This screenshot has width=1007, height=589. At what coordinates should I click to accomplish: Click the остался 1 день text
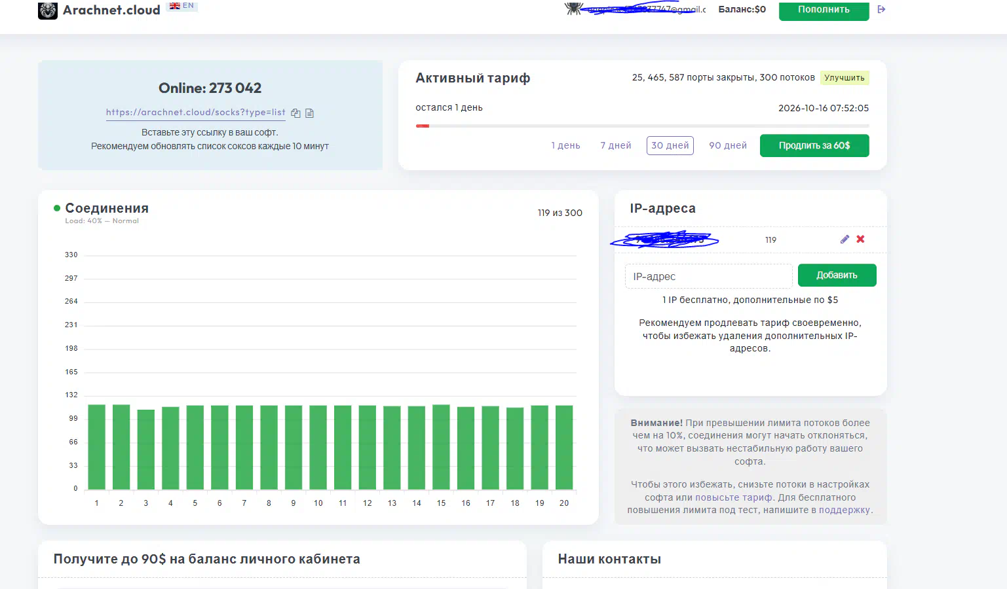click(449, 107)
